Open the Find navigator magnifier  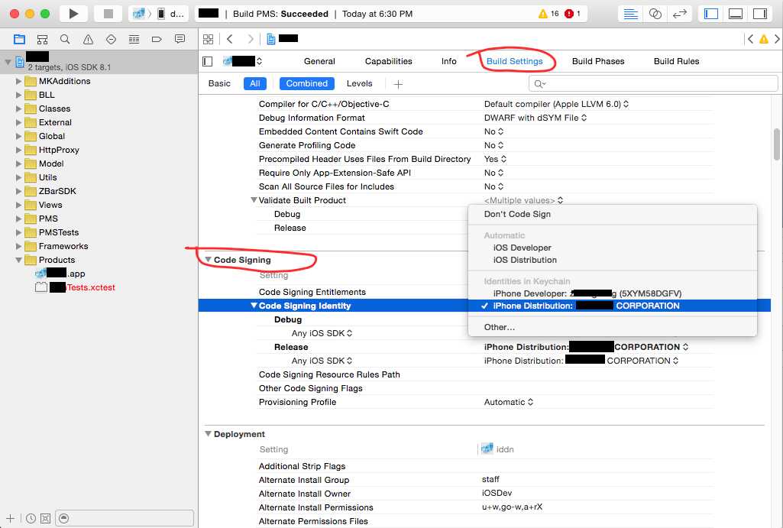coord(65,39)
